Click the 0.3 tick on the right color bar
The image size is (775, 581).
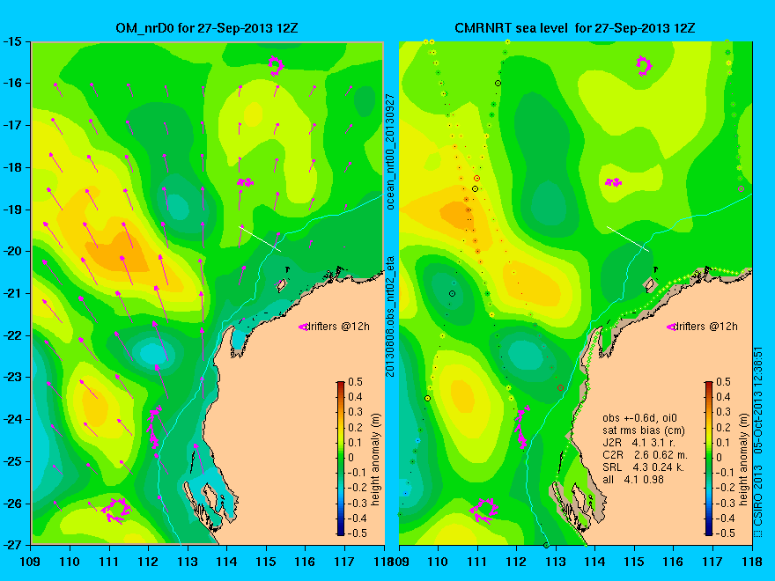pyautogui.click(x=724, y=412)
